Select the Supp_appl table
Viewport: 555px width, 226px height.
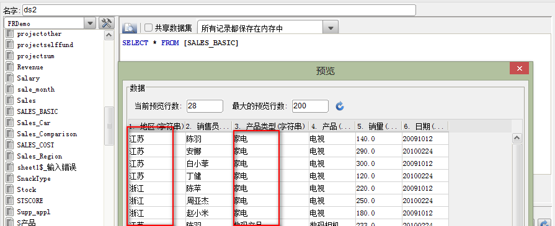coord(33,212)
